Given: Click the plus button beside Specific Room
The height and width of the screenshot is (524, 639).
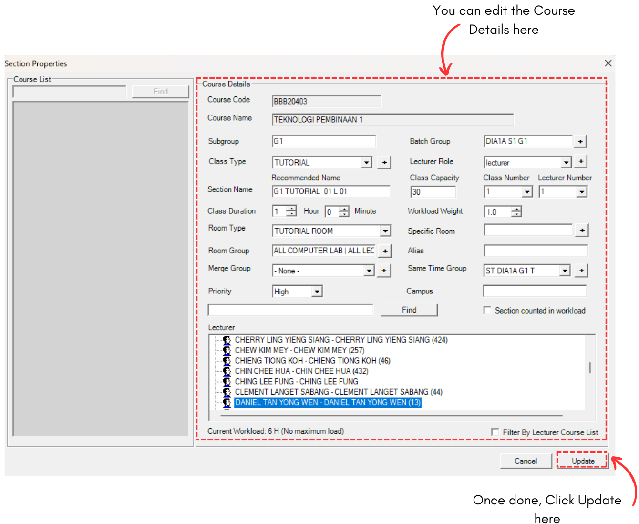Looking at the screenshot, I should pyautogui.click(x=582, y=231).
